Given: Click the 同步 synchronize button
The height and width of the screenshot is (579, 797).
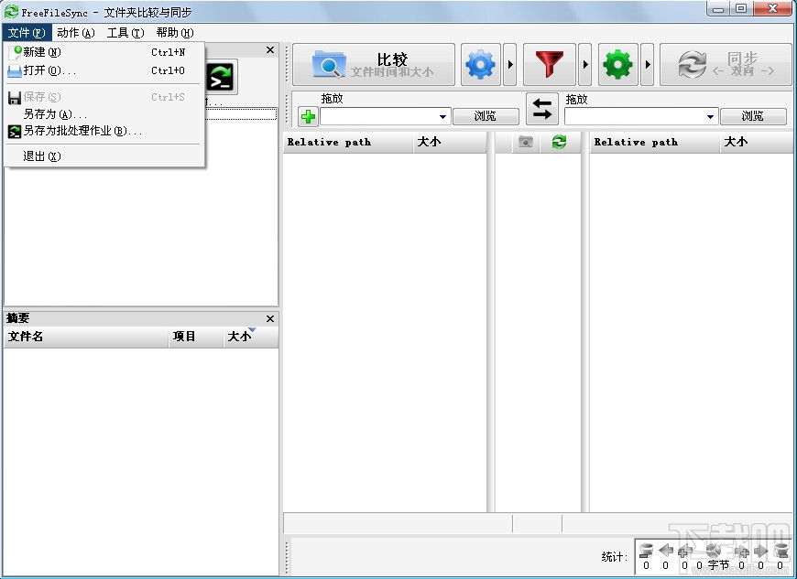Looking at the screenshot, I should (x=726, y=64).
